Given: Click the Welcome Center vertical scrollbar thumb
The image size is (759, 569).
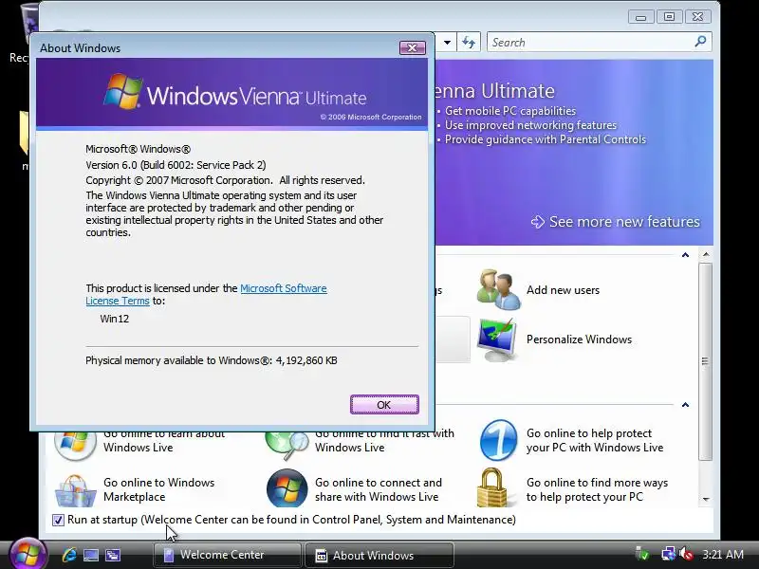Looking at the screenshot, I should click(x=706, y=361).
